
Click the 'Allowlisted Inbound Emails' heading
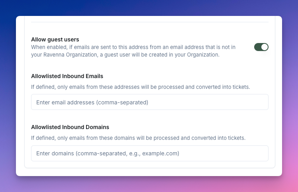click(67, 76)
